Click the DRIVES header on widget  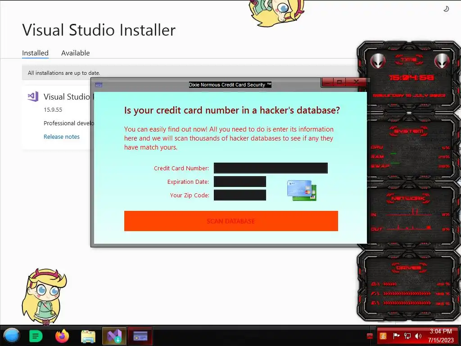point(408,268)
